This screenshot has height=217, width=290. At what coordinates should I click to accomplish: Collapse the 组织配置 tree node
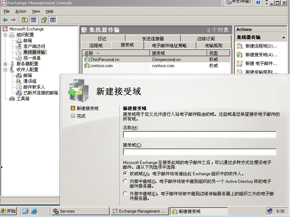pyautogui.click(x=5, y=35)
